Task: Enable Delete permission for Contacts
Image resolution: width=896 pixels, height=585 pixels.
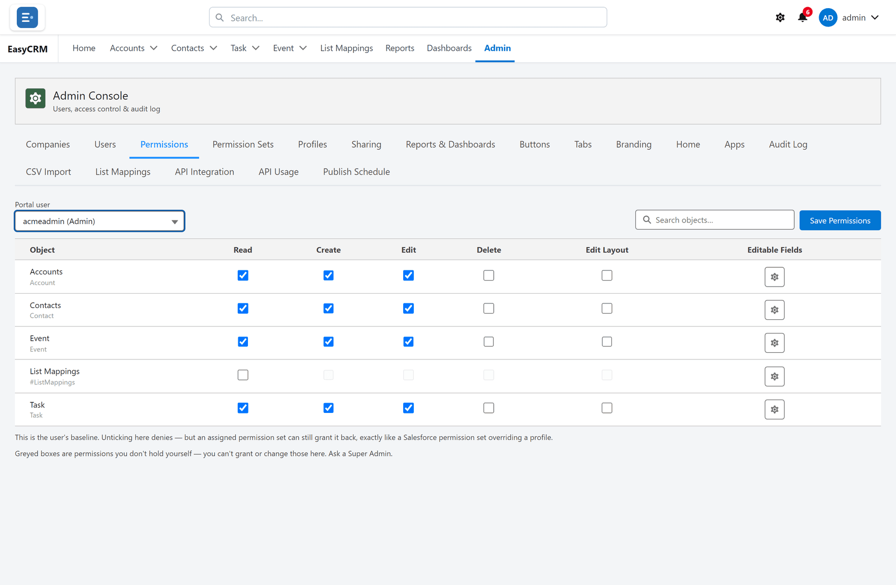Action: coord(489,309)
